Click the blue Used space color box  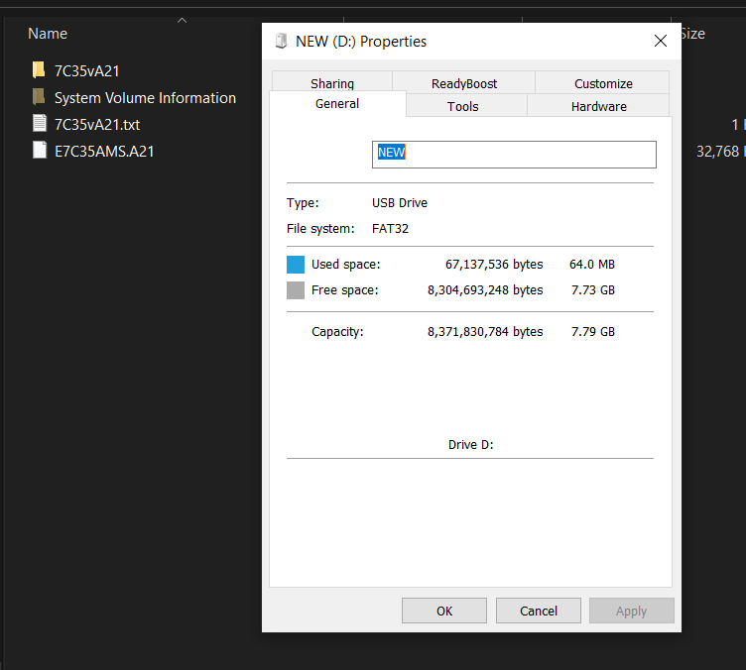[296, 265]
